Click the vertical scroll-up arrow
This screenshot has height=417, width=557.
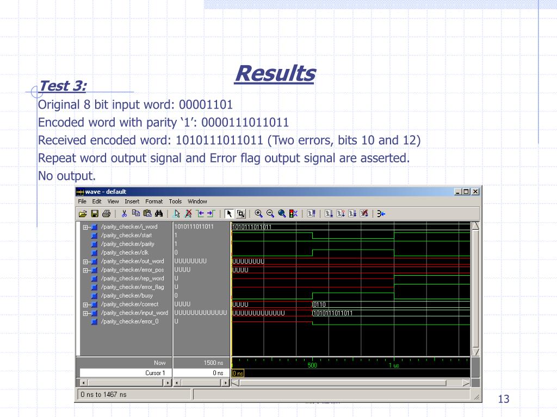(475, 226)
